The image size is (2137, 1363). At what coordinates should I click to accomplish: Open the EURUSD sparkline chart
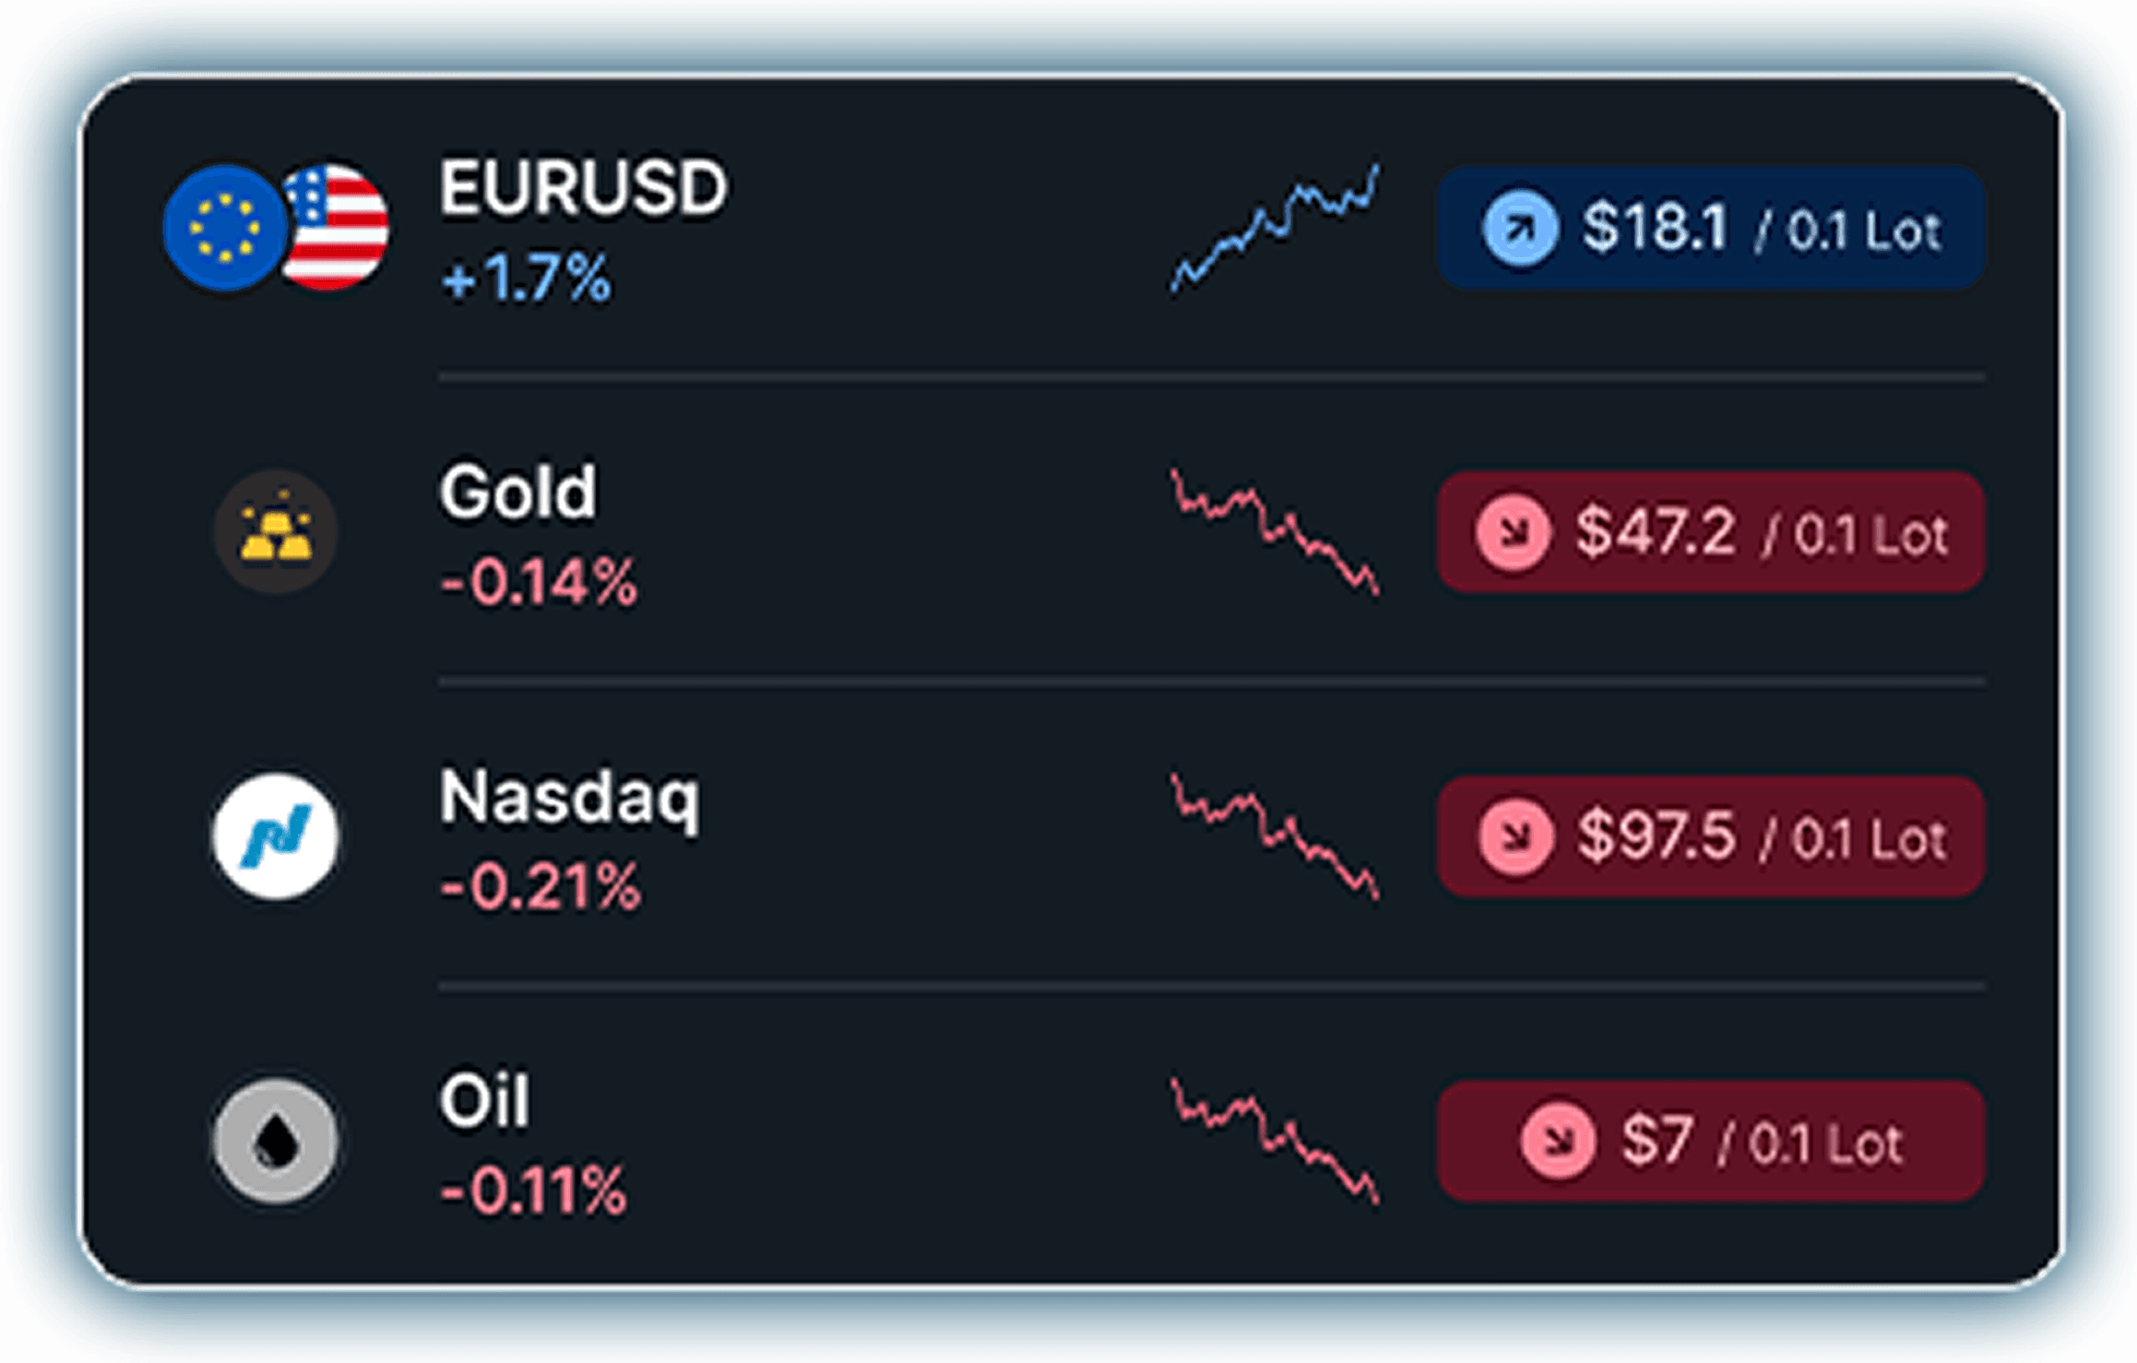[x=1275, y=228]
